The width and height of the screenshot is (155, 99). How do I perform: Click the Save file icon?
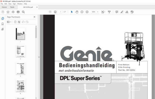click(3, 12)
